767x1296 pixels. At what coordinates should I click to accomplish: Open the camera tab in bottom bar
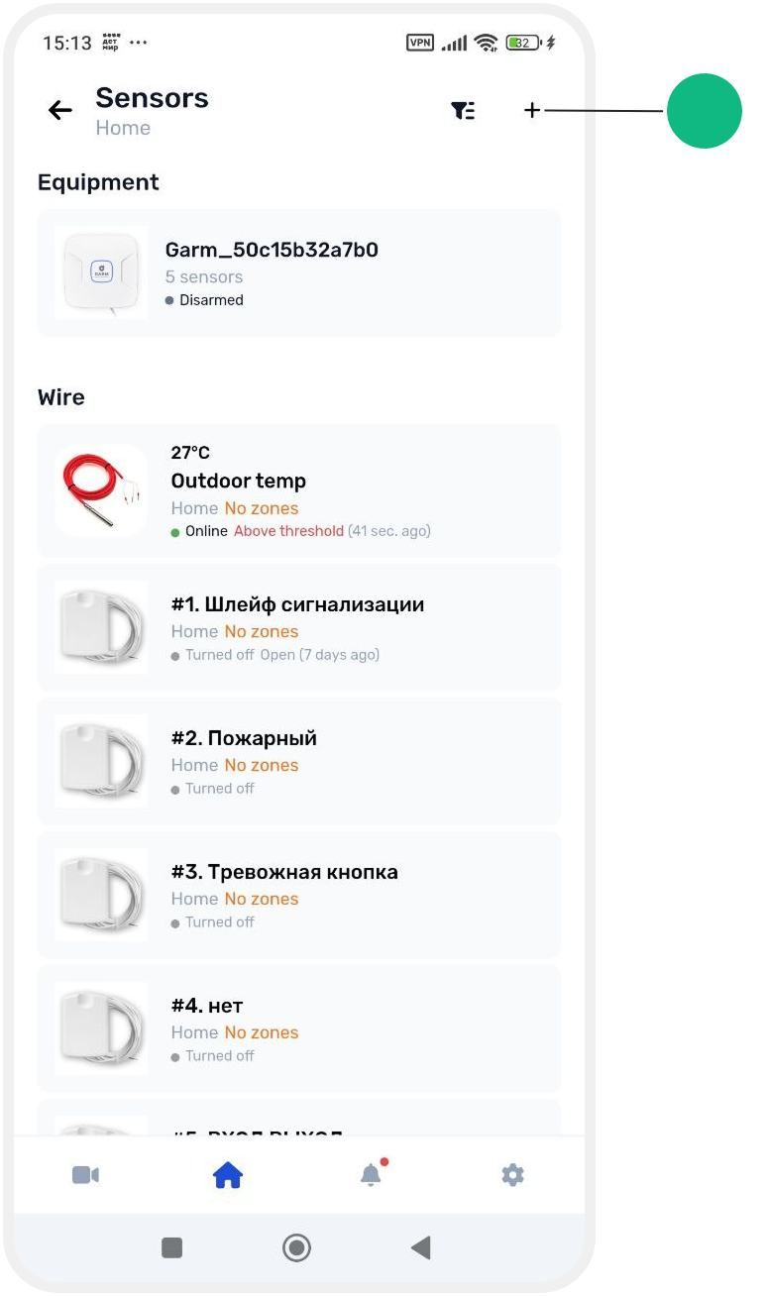[85, 1175]
